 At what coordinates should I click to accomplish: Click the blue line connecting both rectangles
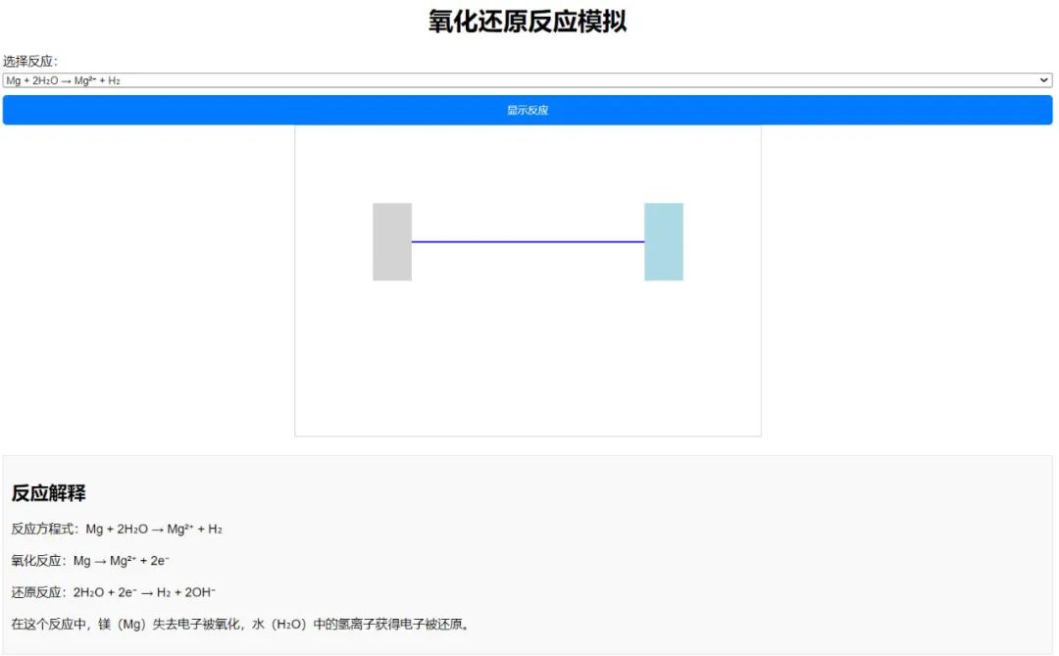pyautogui.click(x=528, y=241)
